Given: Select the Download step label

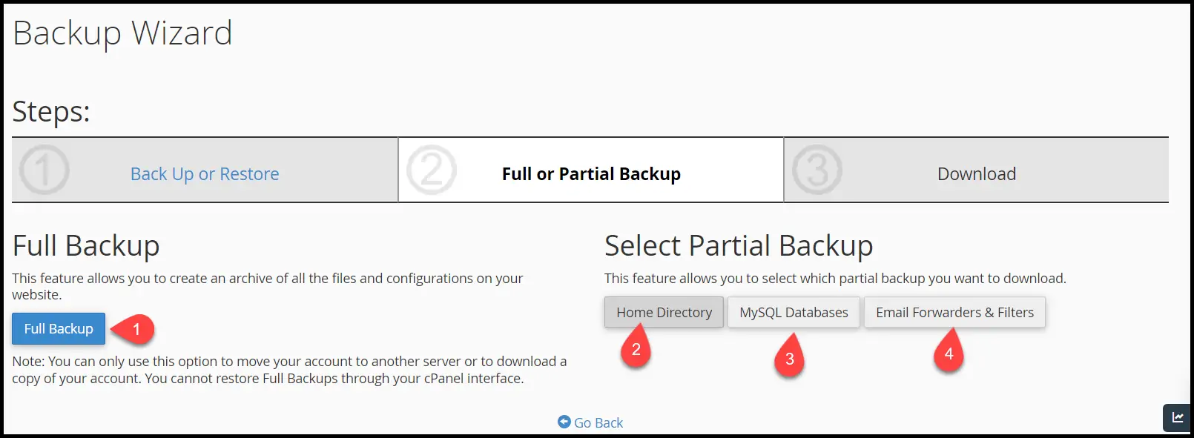Looking at the screenshot, I should point(977,174).
